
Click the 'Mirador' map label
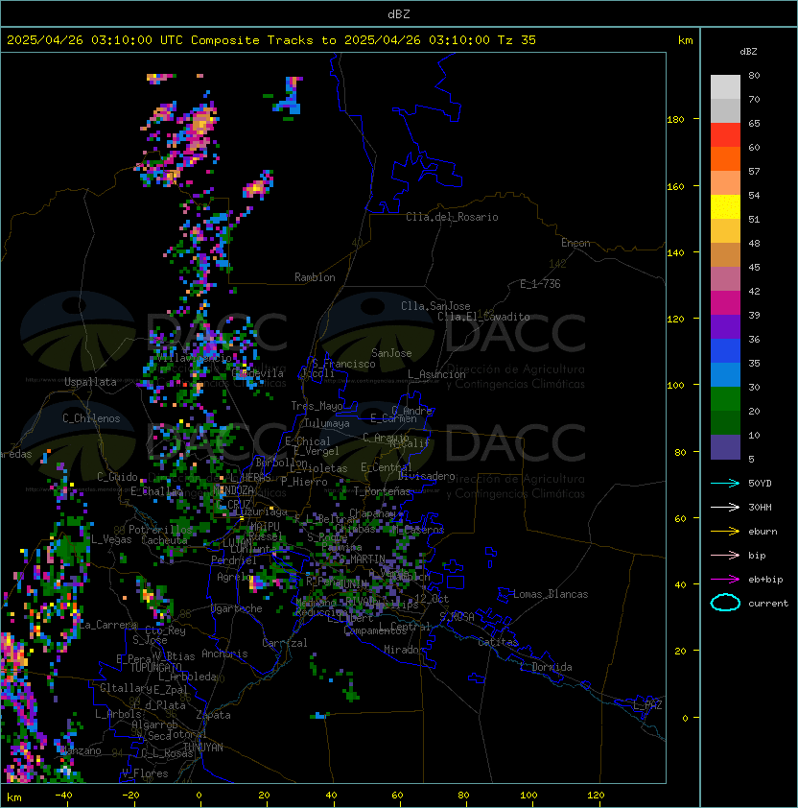pyautogui.click(x=404, y=650)
